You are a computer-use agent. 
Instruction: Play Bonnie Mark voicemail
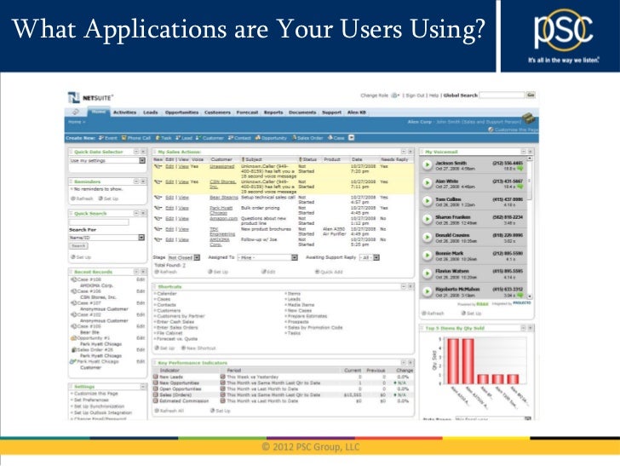(x=427, y=256)
